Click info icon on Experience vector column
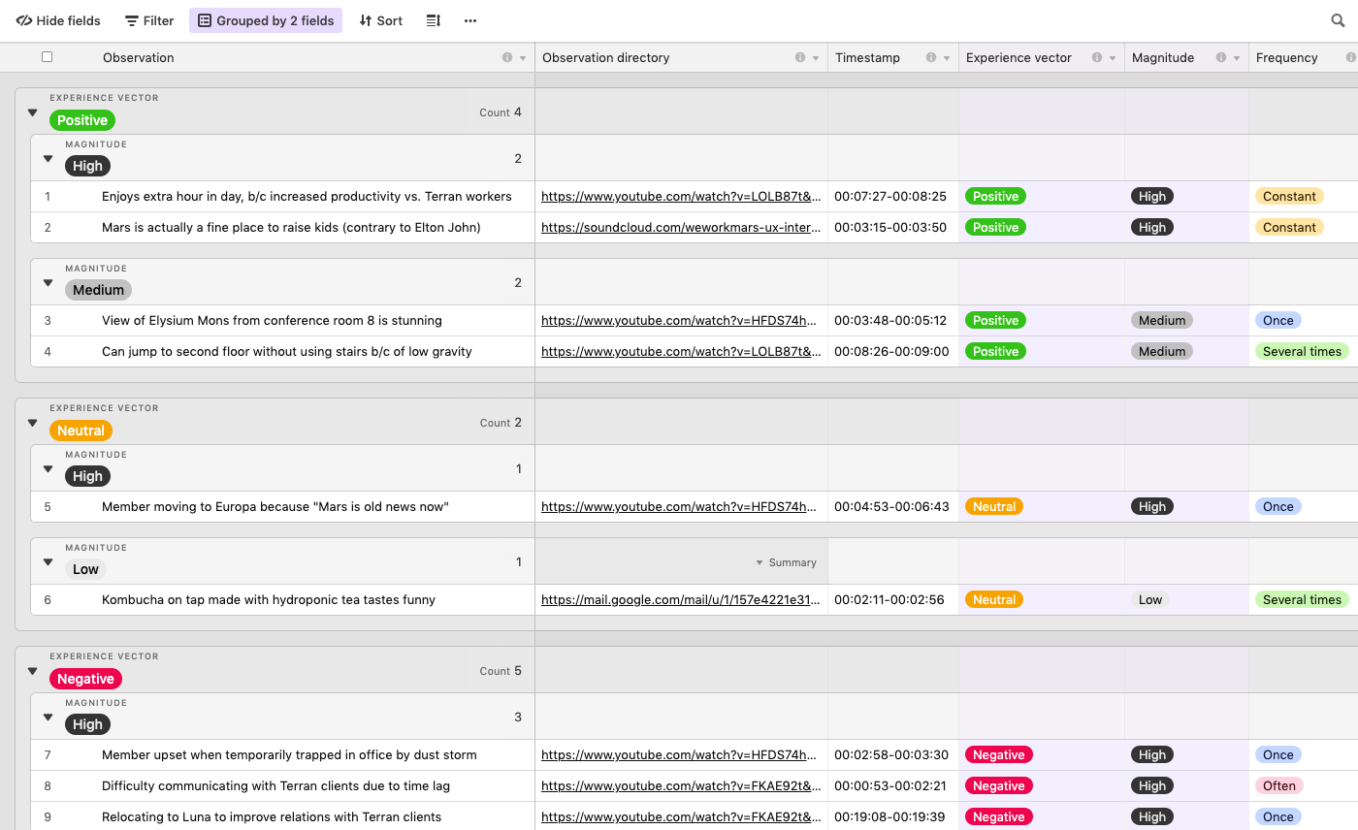1358x830 pixels. click(1097, 58)
